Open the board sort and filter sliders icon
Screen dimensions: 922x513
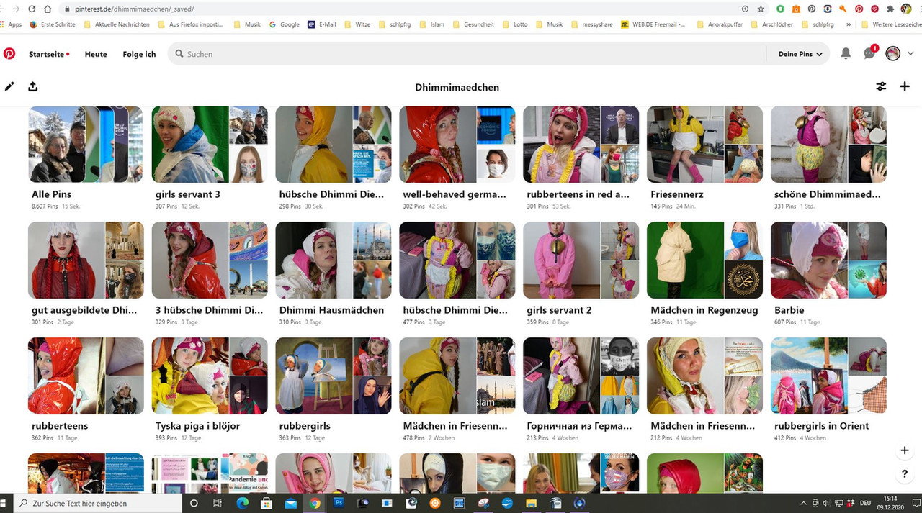coord(881,87)
